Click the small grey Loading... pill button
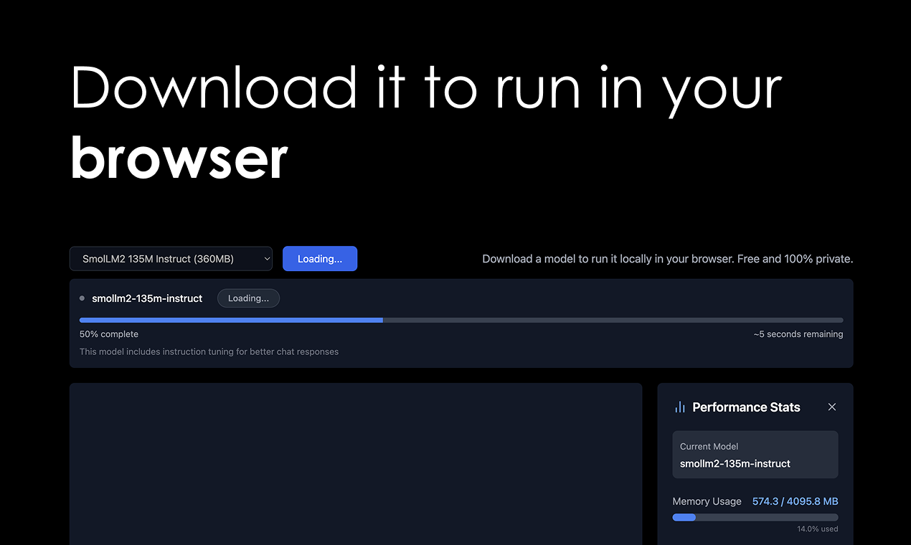This screenshot has width=911, height=545. click(x=248, y=298)
